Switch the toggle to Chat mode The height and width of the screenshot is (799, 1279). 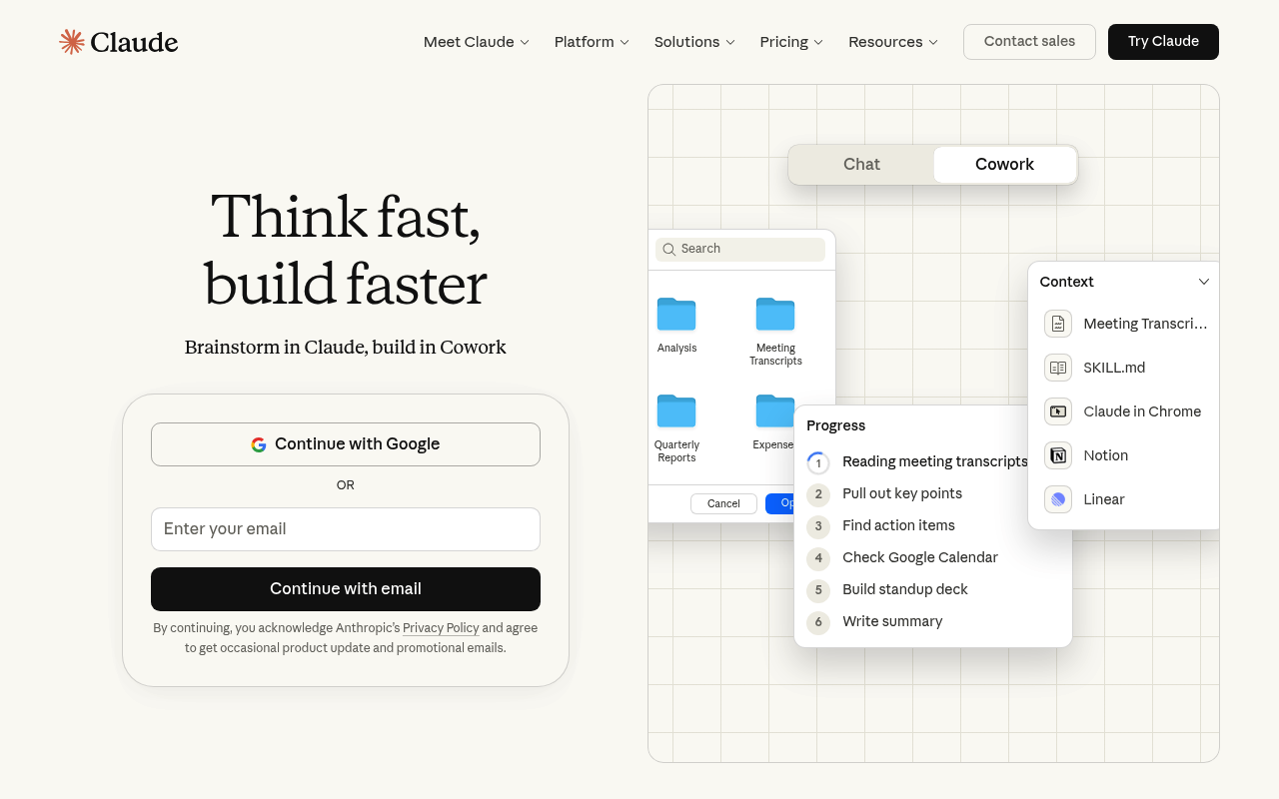(861, 165)
